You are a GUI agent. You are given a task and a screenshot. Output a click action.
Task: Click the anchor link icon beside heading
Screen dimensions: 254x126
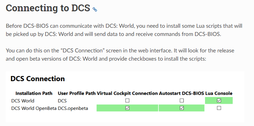(95, 9)
